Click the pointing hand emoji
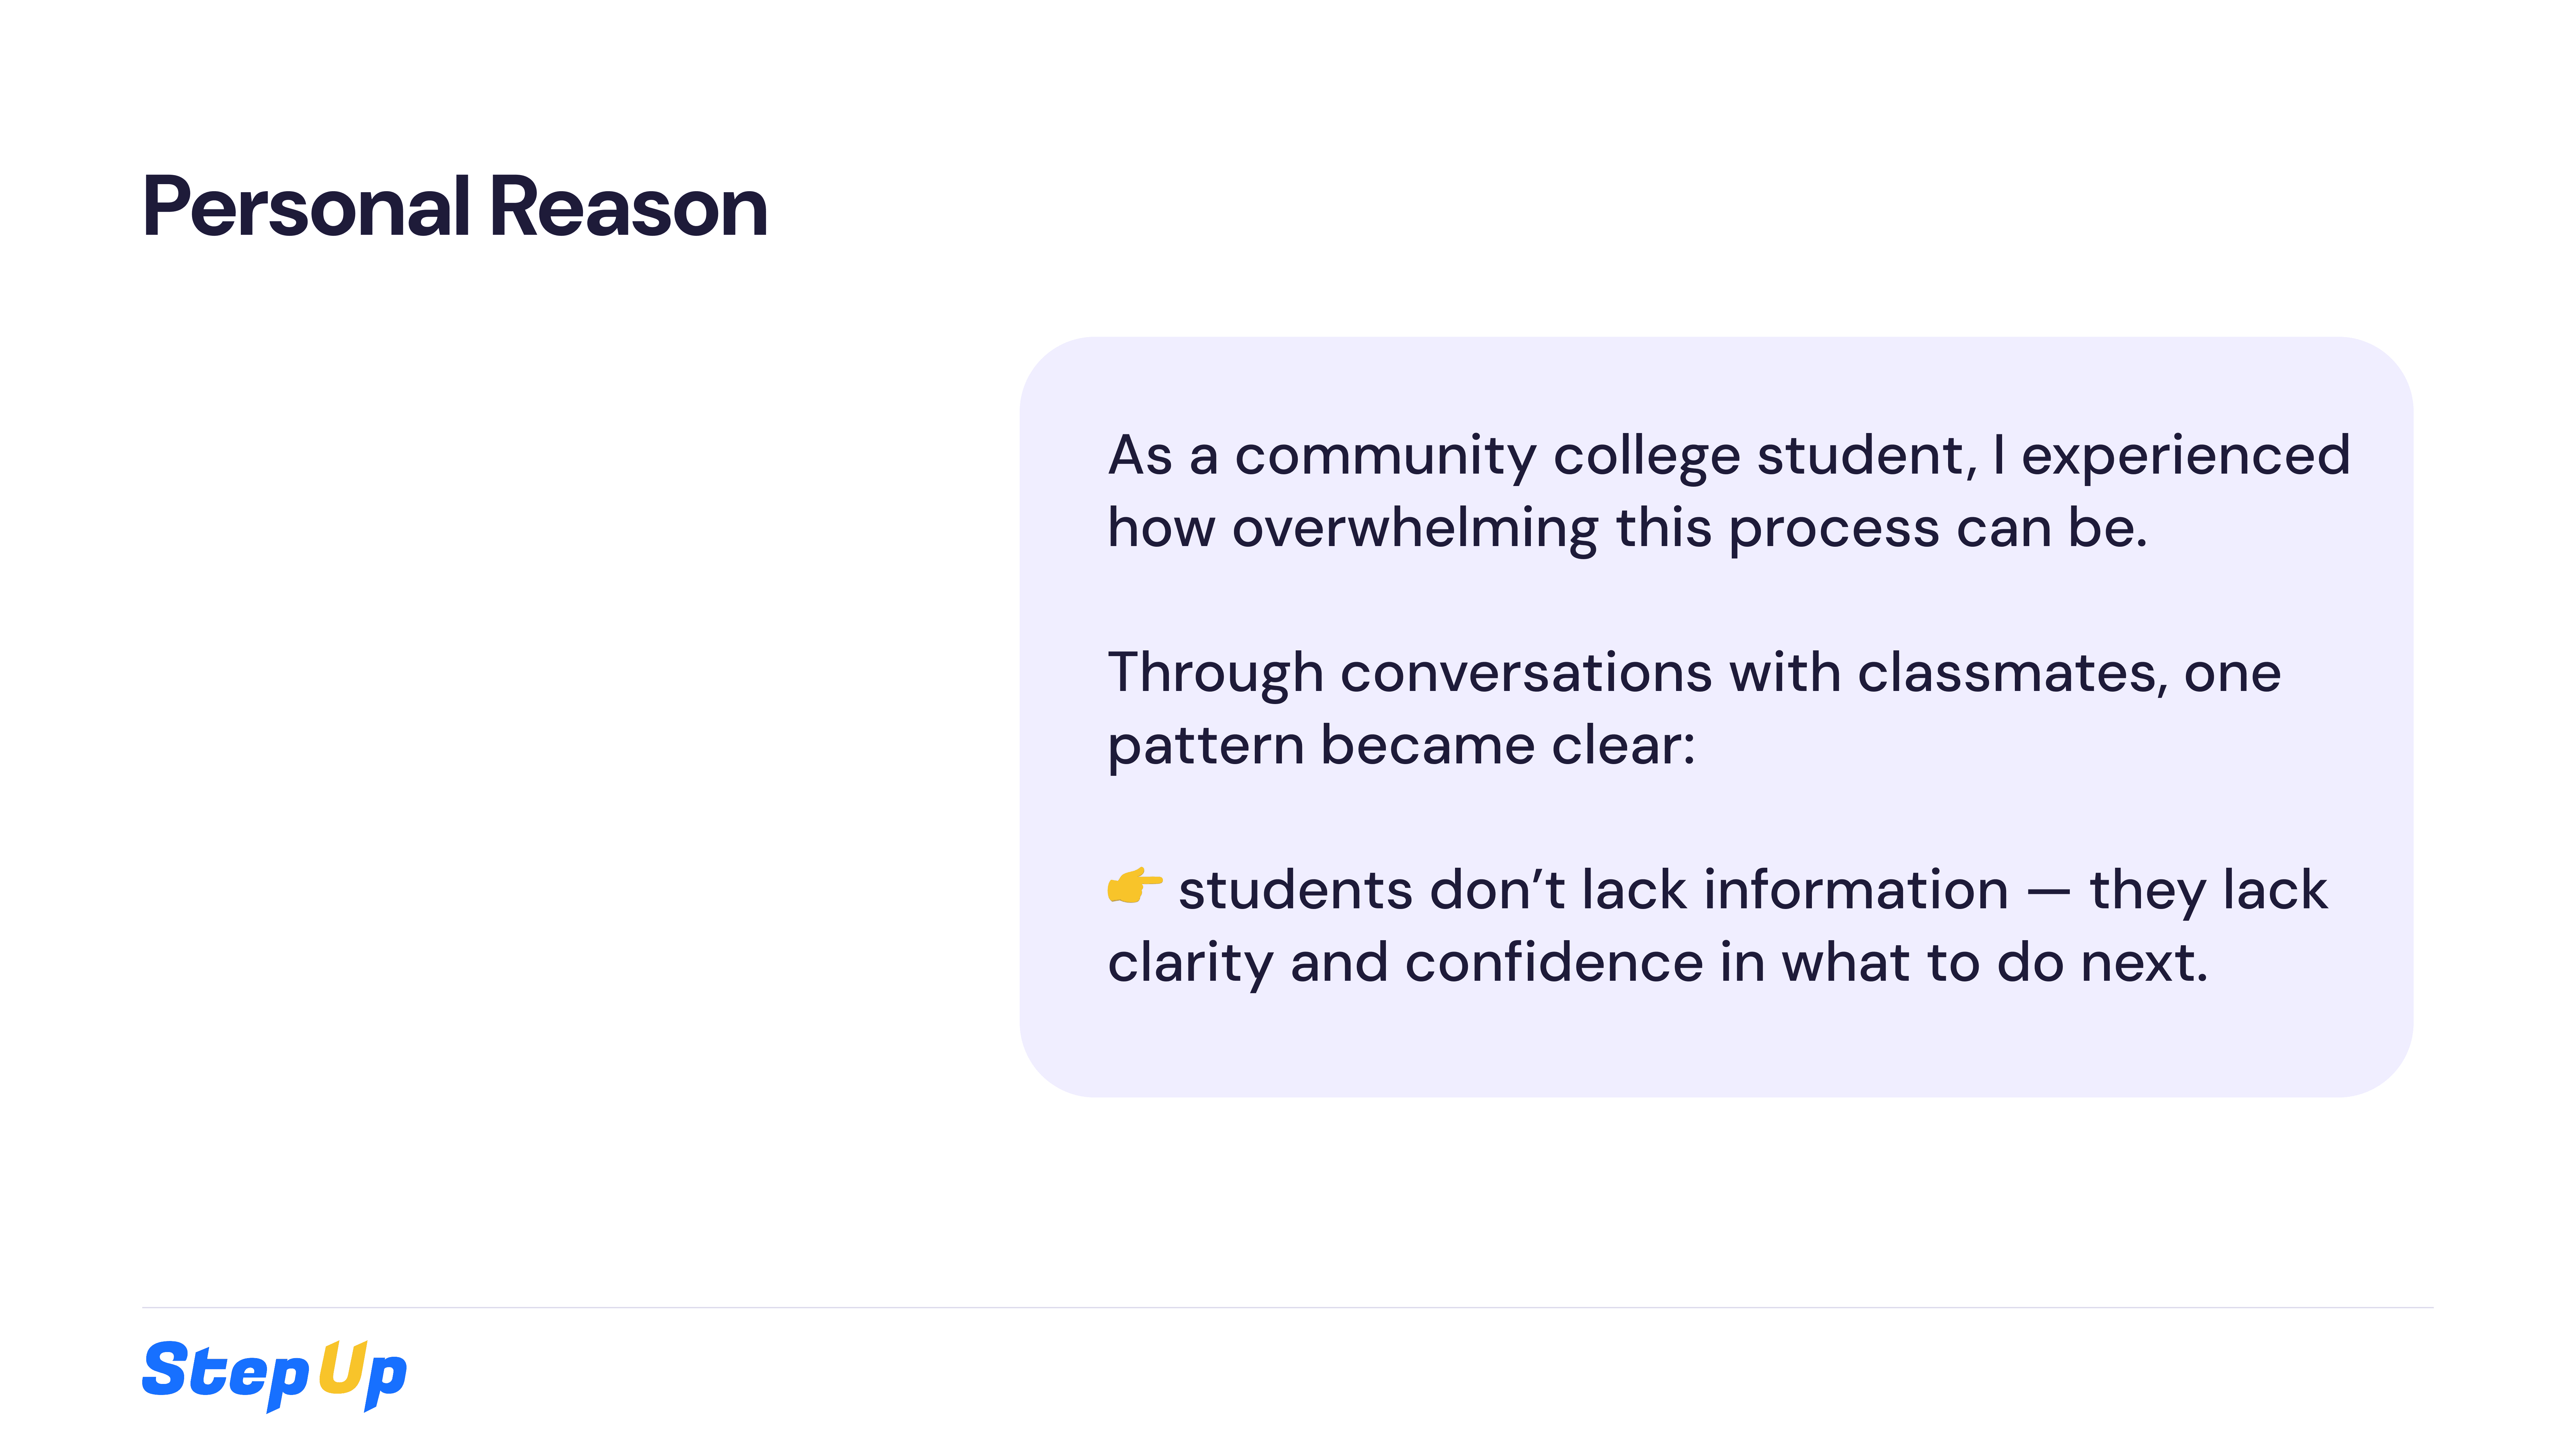The width and height of the screenshot is (2576, 1449). click(x=1134, y=886)
